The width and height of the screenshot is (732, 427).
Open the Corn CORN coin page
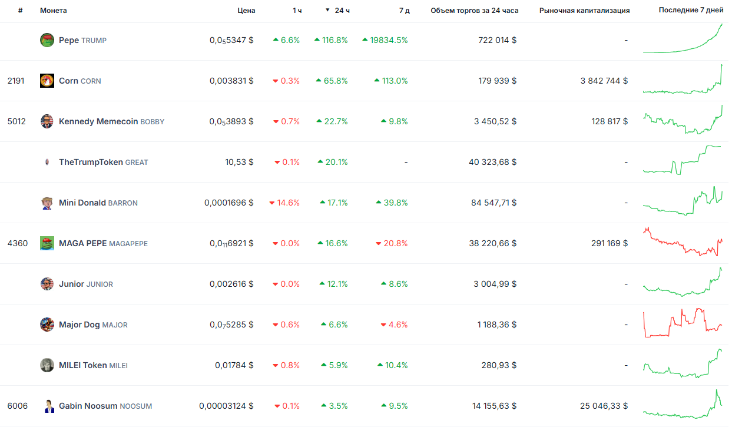[x=80, y=81]
